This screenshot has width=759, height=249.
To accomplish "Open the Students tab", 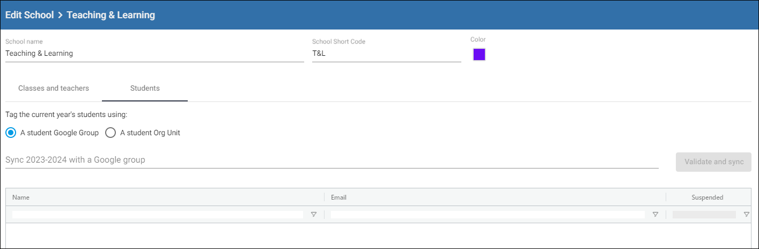I will pyautogui.click(x=145, y=88).
